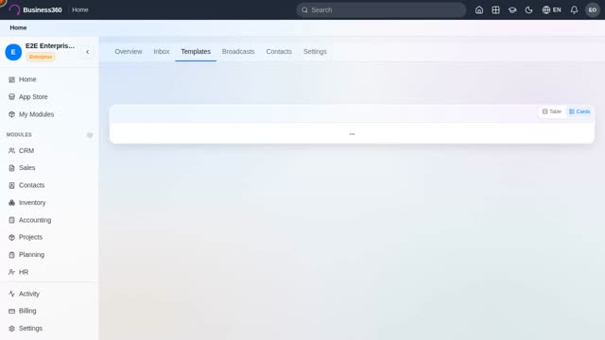Screen dimensions: 605x340
Task: Switch to Table view
Action: pyautogui.click(x=552, y=111)
